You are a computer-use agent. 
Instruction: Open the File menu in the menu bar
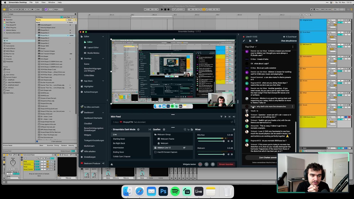pyautogui.click(x=31, y=2)
